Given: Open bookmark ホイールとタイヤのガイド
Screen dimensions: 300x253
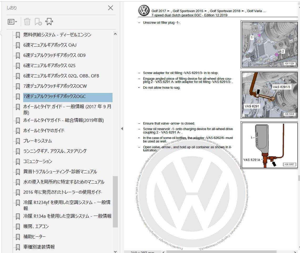Looking at the screenshot, I should point(44,131).
